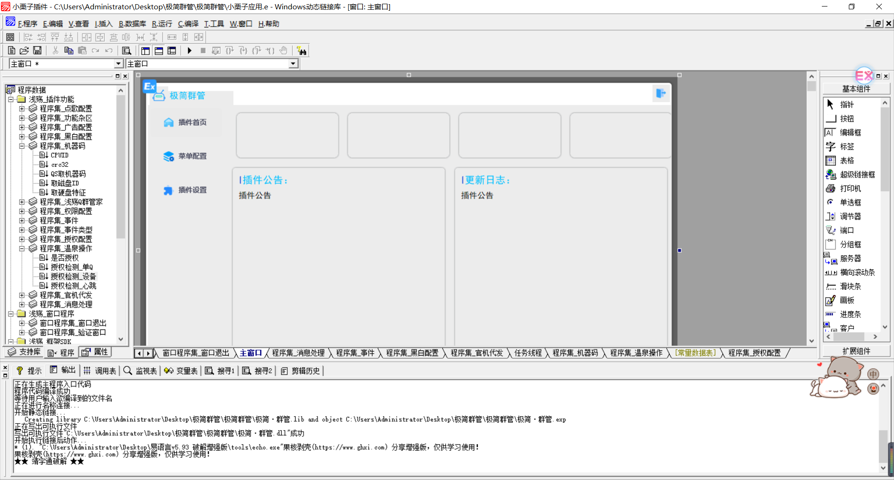Expand the 程序集_点歌配置 tree node
This screenshot has height=480, width=894.
(x=22, y=109)
